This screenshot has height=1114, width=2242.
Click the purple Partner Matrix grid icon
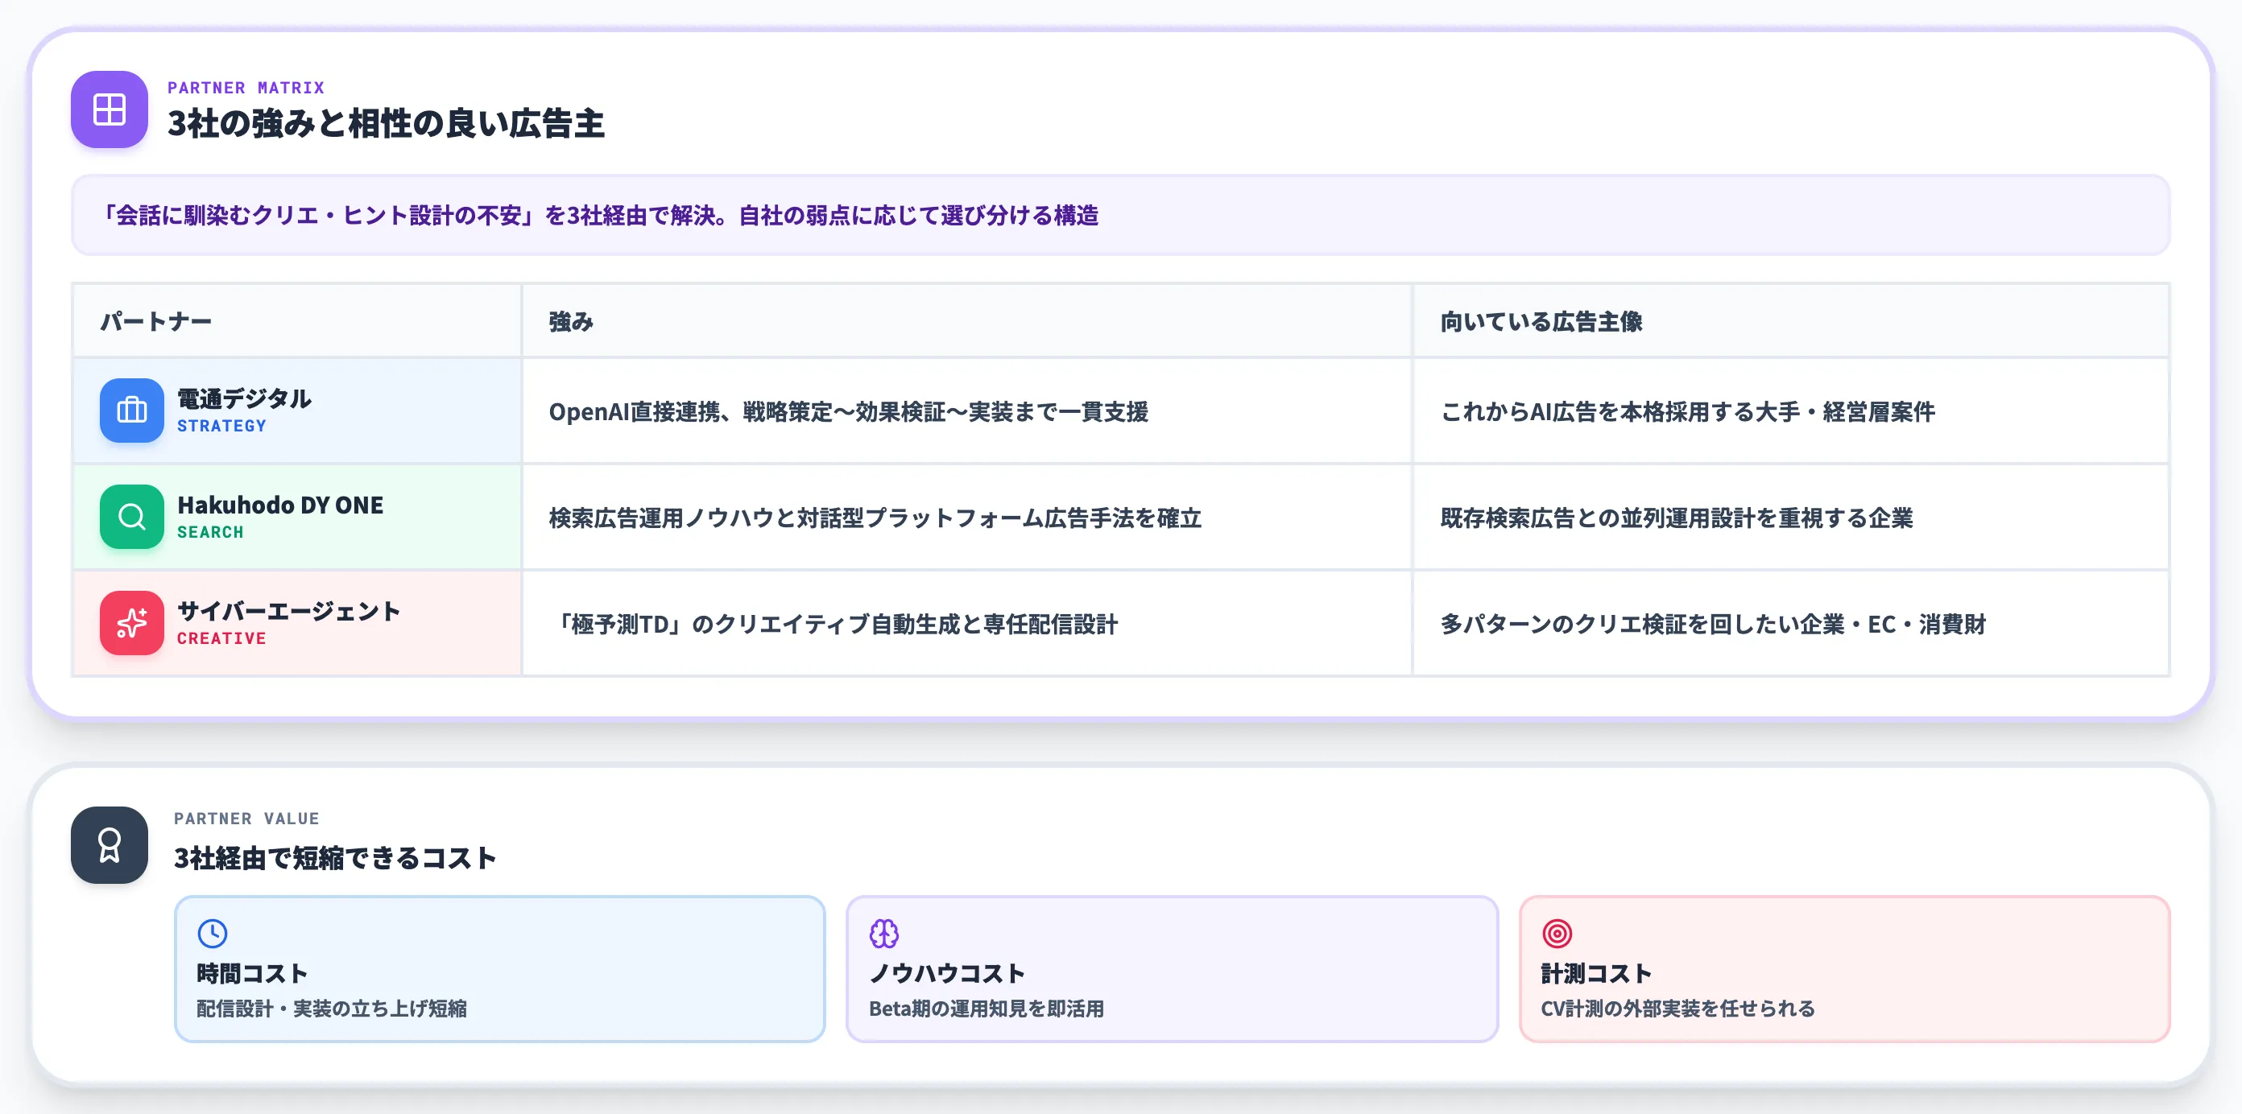110,109
